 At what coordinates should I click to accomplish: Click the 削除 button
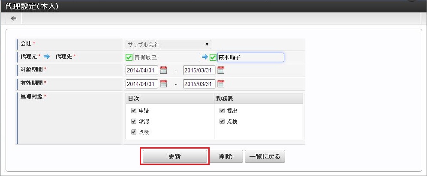(226, 156)
